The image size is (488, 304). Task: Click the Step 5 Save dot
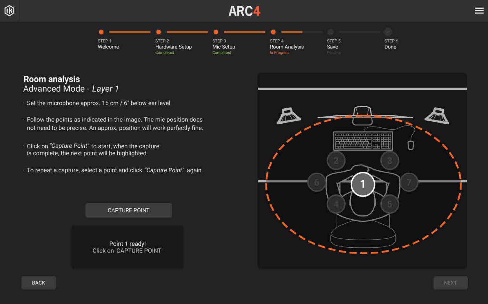pyautogui.click(x=330, y=32)
